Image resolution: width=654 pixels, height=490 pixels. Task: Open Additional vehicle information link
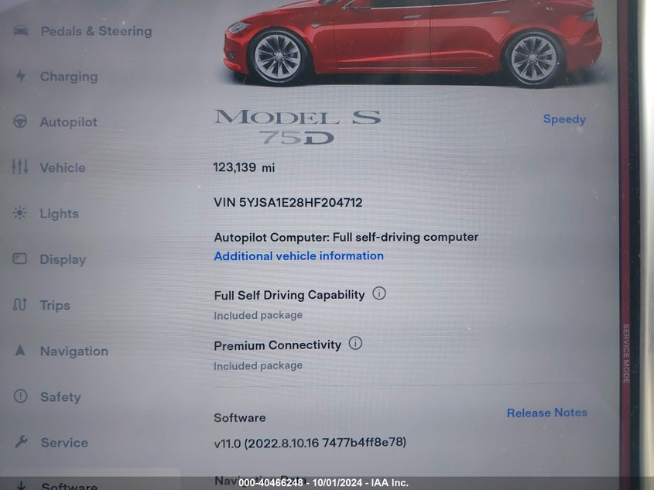[299, 255]
